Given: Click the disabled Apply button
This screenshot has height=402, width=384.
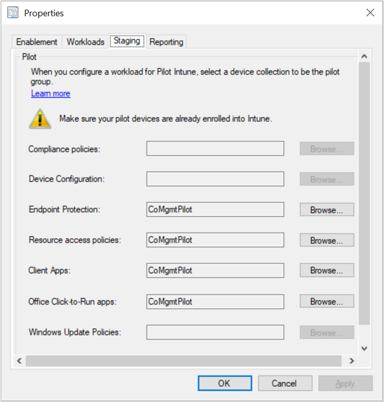Looking at the screenshot, I should click(345, 383).
